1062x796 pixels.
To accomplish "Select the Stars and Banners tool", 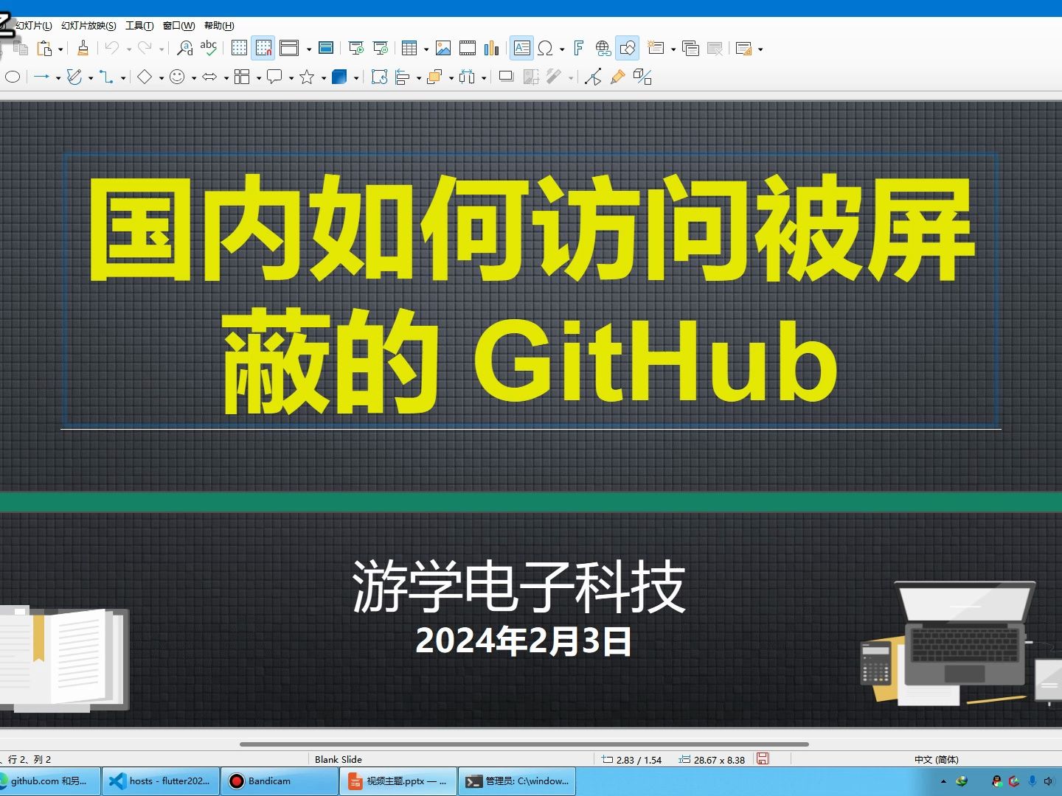I will [307, 77].
